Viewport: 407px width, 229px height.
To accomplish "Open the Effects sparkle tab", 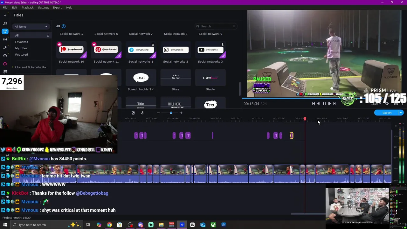I will coord(5,47).
